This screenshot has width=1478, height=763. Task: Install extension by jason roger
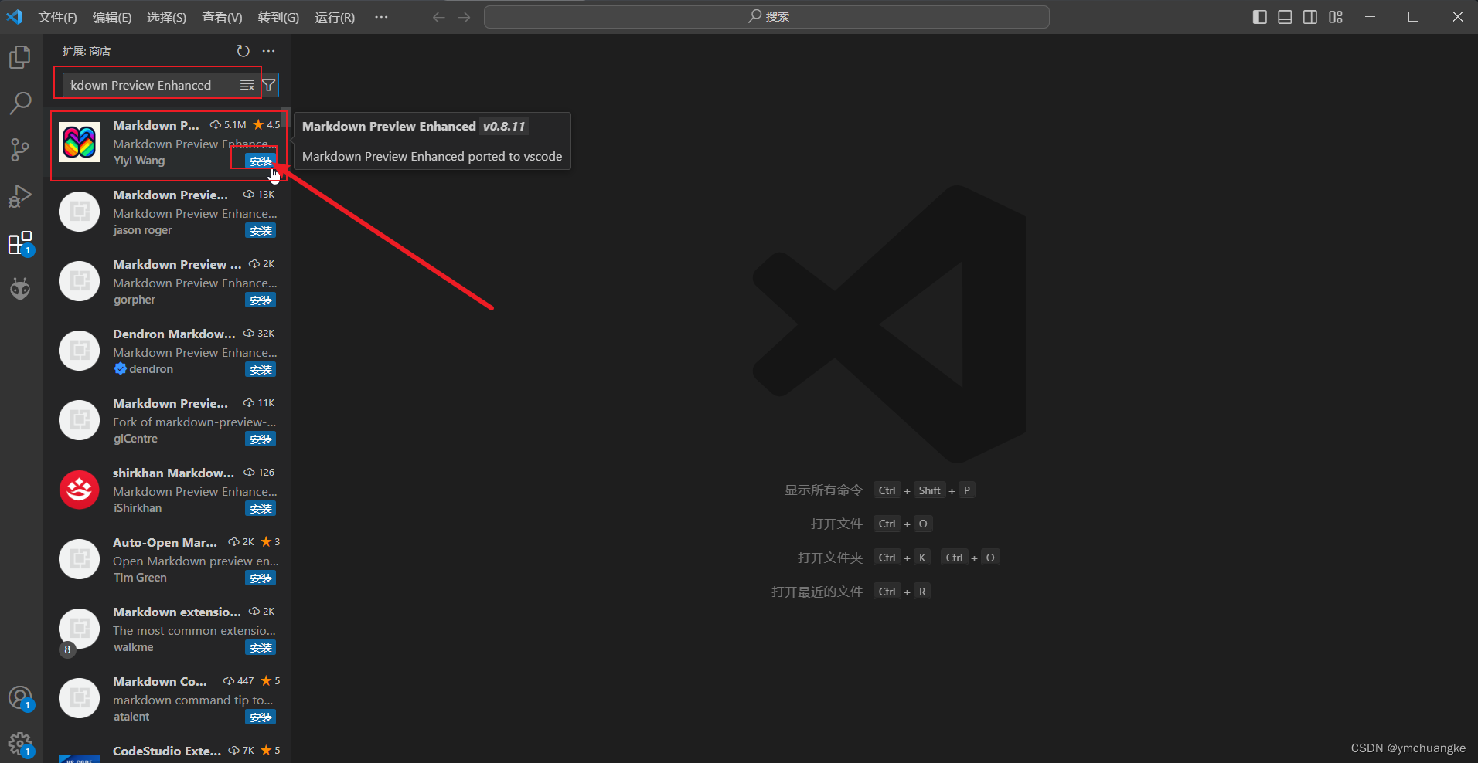pos(261,230)
